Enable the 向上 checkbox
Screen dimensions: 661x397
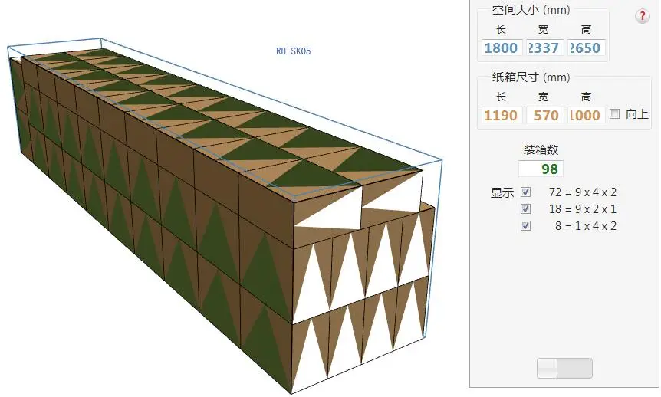click(615, 113)
